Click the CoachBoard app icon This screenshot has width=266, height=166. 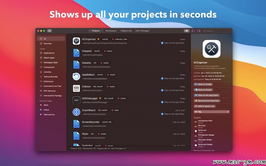76,112
